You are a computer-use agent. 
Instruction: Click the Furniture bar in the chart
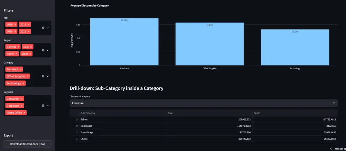pyautogui.click(x=124, y=42)
